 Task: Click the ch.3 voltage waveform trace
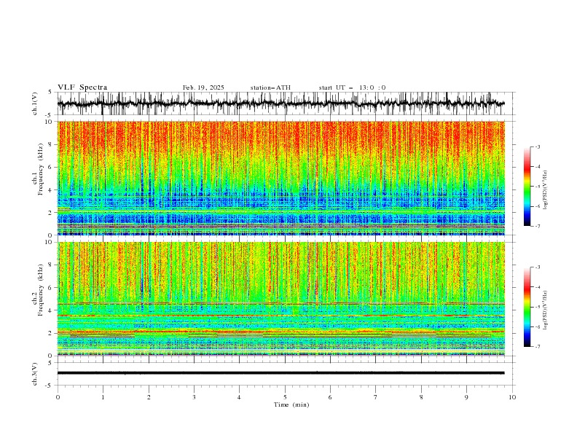pos(280,373)
